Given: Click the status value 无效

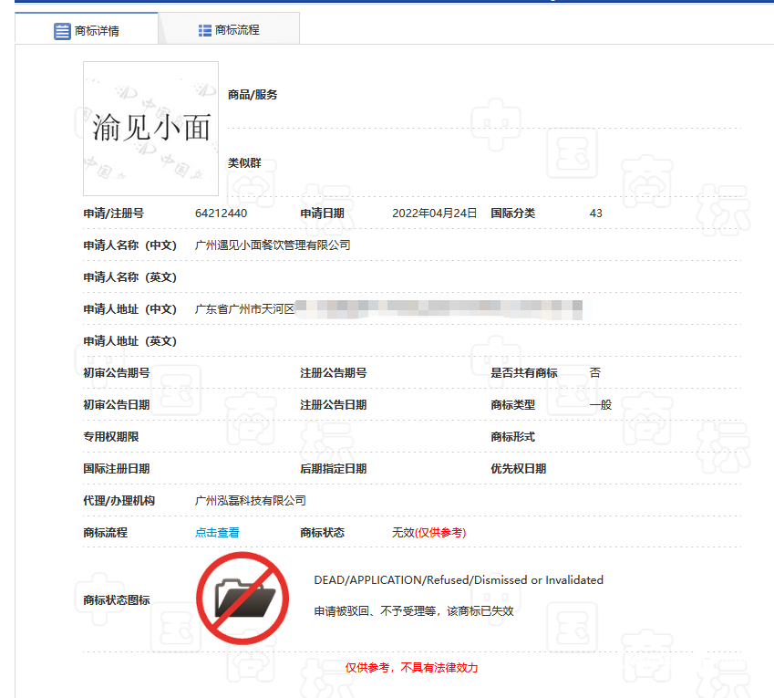Looking at the screenshot, I should point(403,533).
